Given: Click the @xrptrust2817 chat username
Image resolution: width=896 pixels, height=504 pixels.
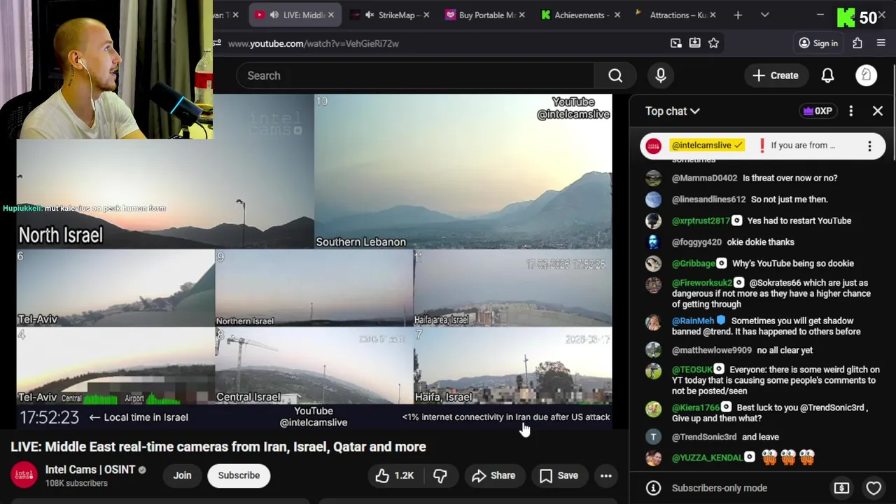Looking at the screenshot, I should [701, 220].
